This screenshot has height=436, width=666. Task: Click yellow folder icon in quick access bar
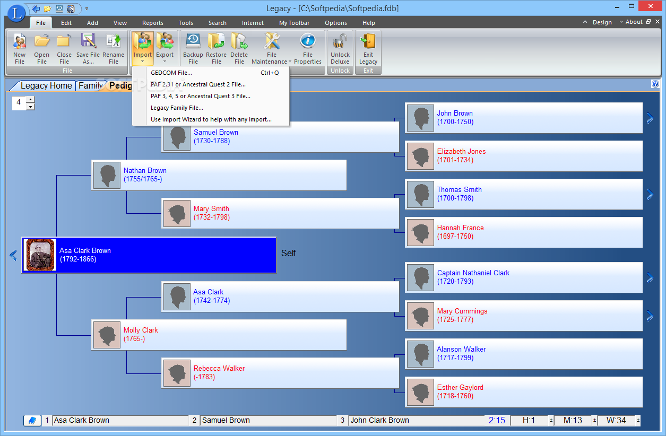pyautogui.click(x=48, y=8)
